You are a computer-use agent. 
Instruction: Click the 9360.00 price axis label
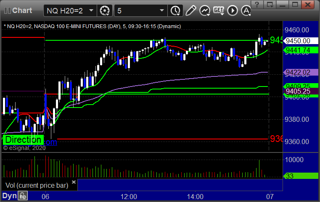297,142
